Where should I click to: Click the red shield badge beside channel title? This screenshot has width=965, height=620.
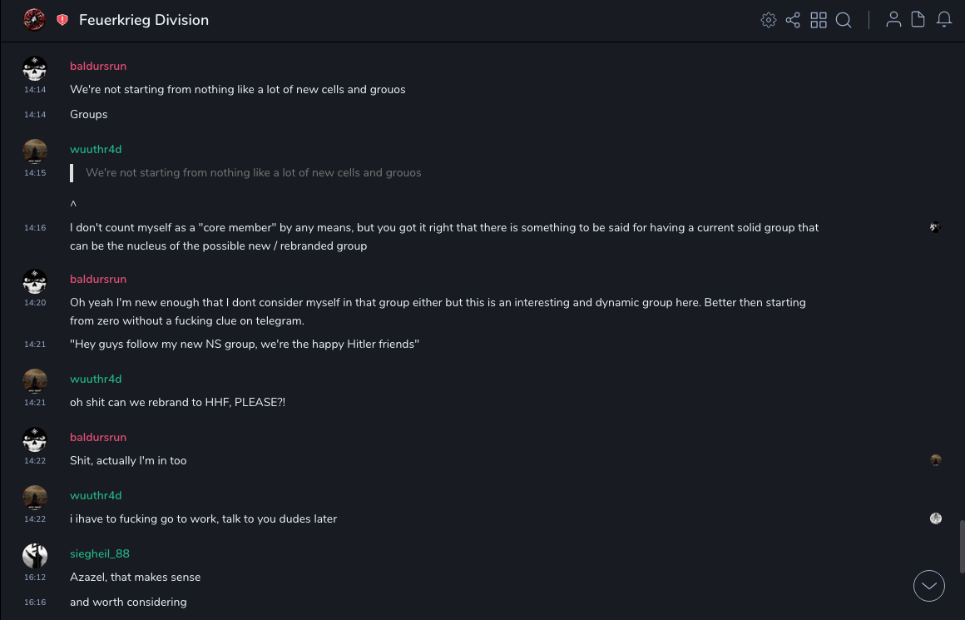tap(62, 20)
